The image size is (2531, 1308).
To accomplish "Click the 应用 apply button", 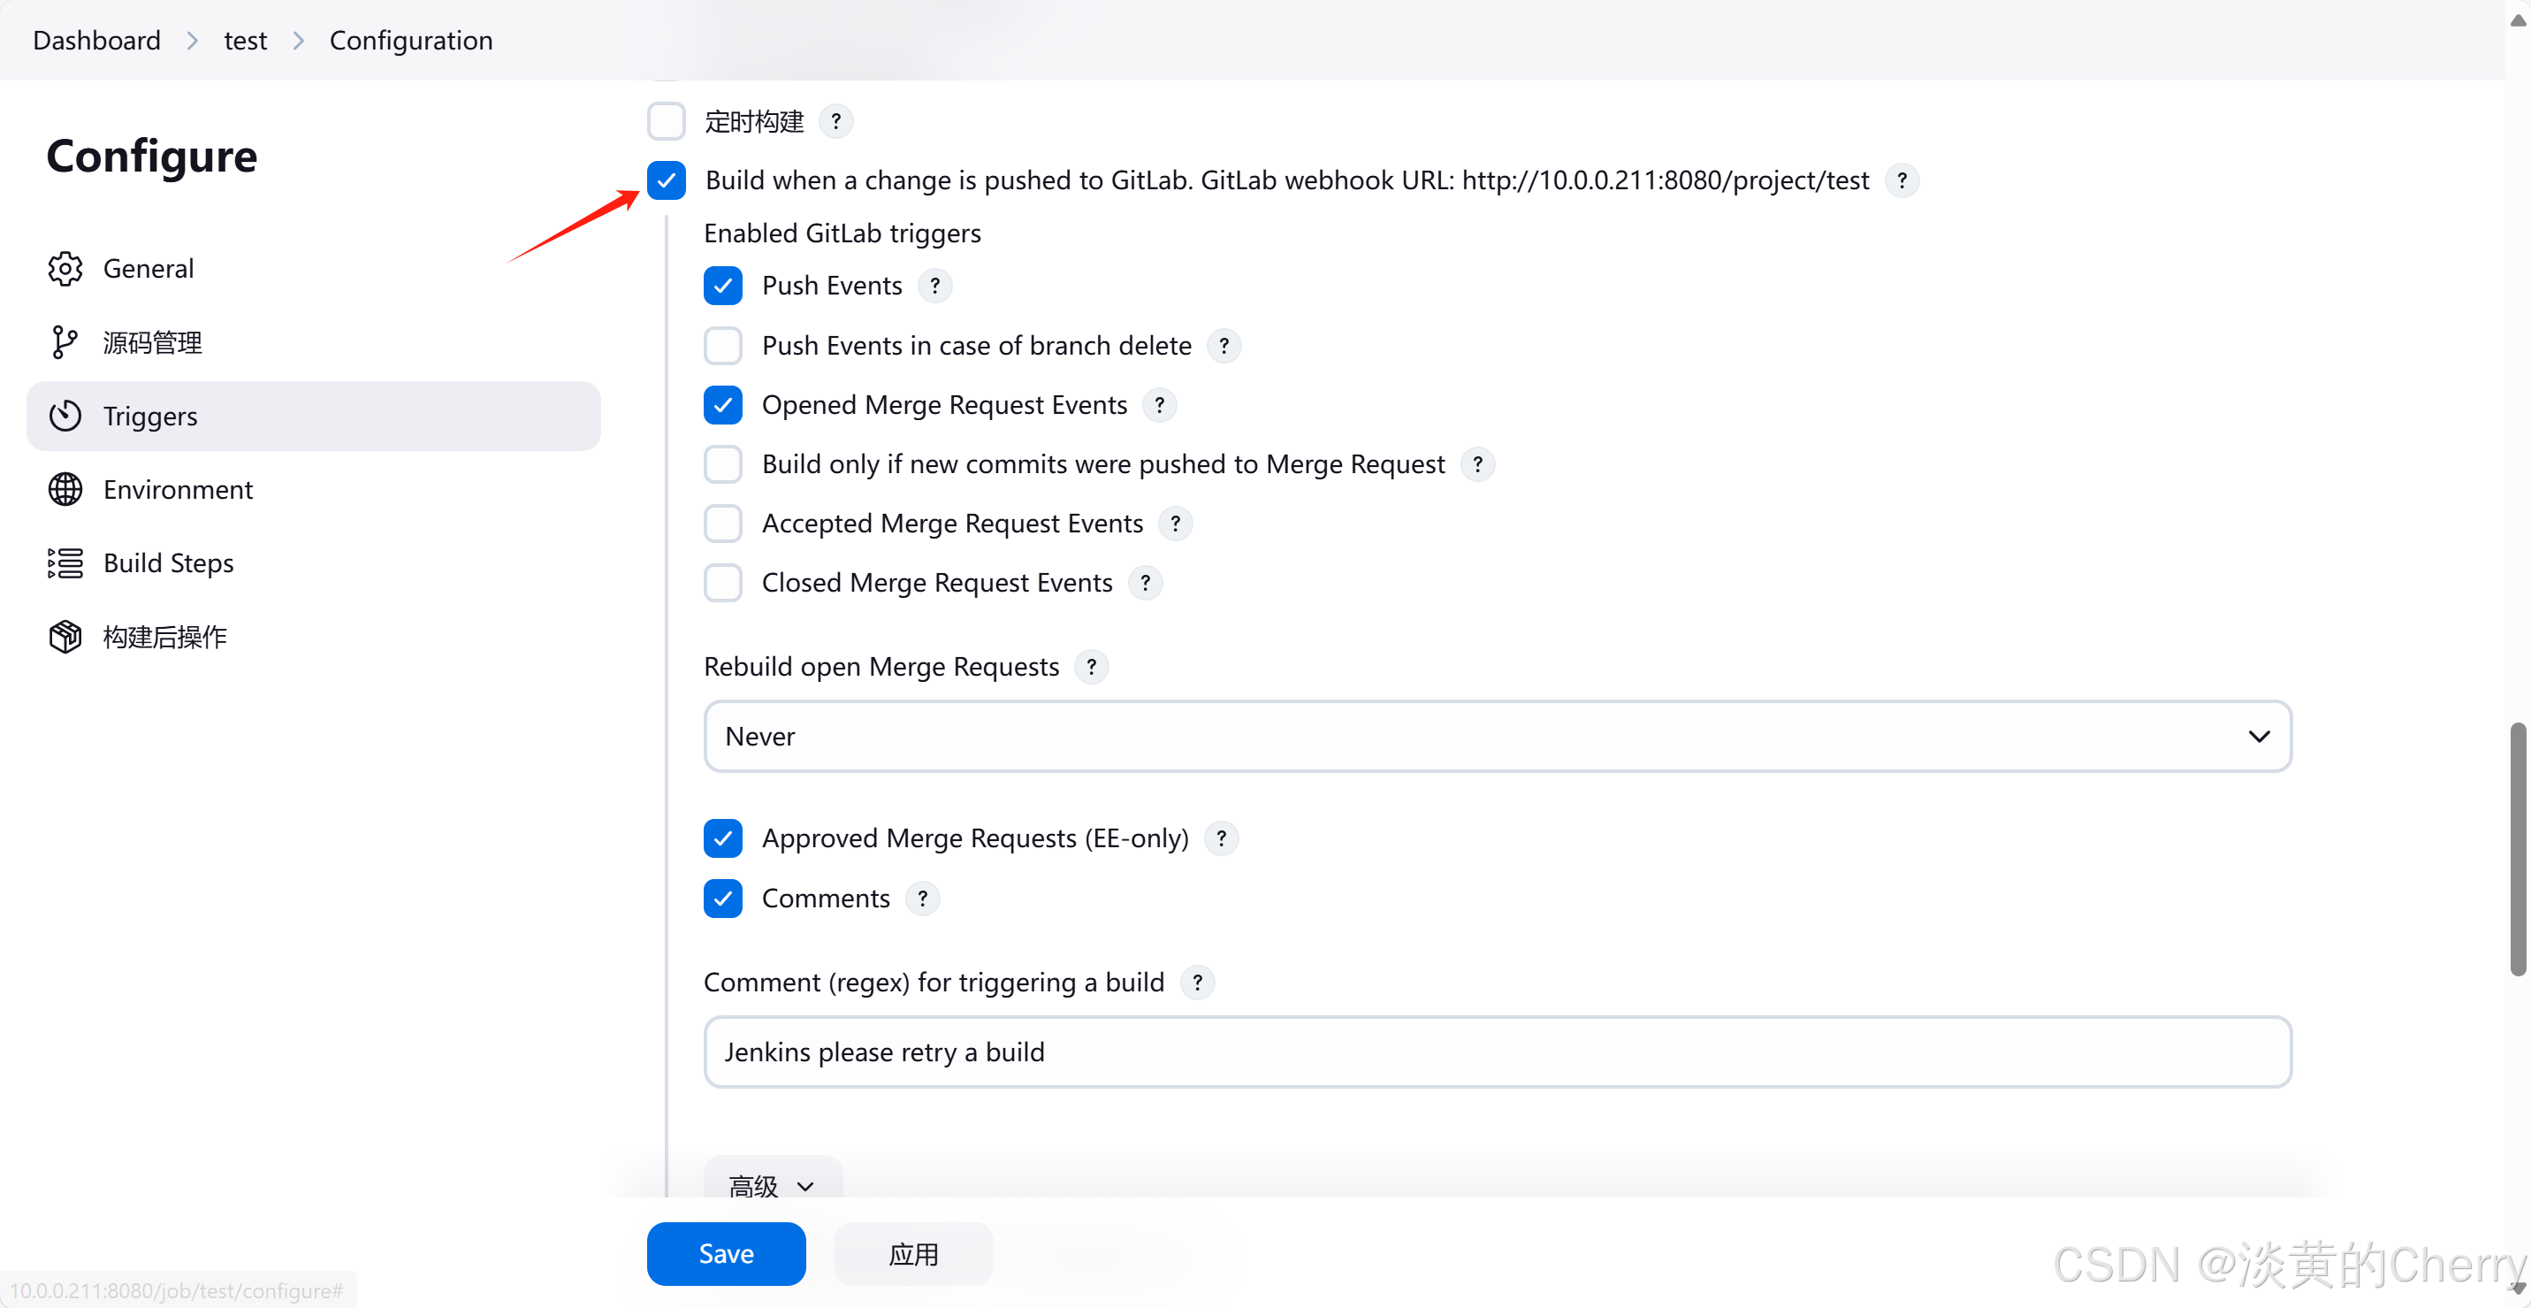I will [x=913, y=1254].
